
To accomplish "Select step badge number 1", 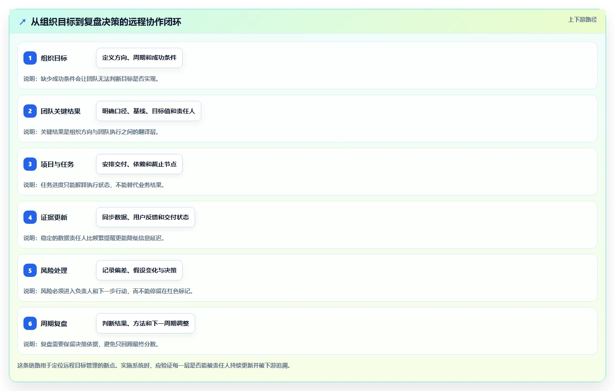I will [x=30, y=58].
